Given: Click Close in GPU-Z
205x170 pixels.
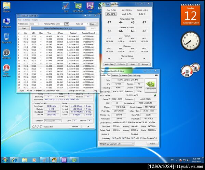Looking at the screenshot, I should point(152,143).
